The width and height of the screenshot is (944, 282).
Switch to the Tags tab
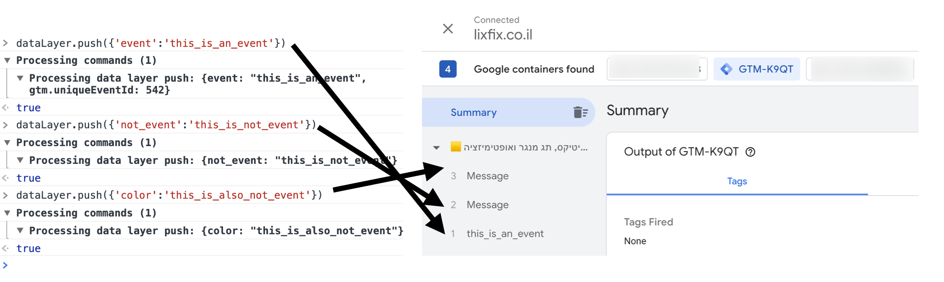pyautogui.click(x=737, y=181)
